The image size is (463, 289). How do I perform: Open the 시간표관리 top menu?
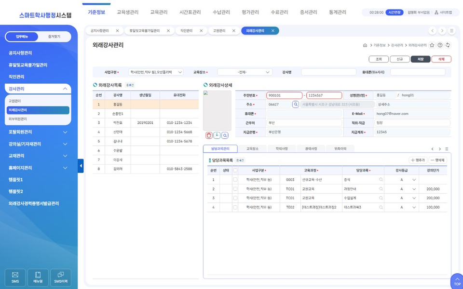190,13
